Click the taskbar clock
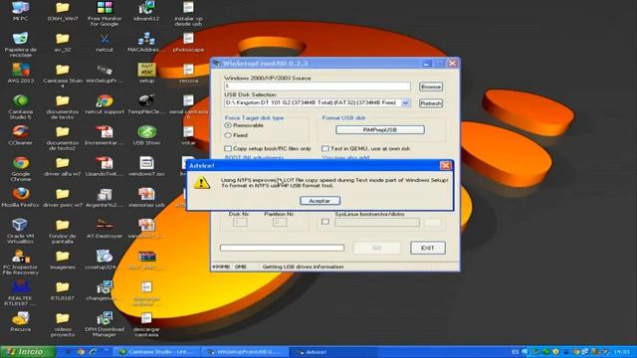 click(x=621, y=352)
